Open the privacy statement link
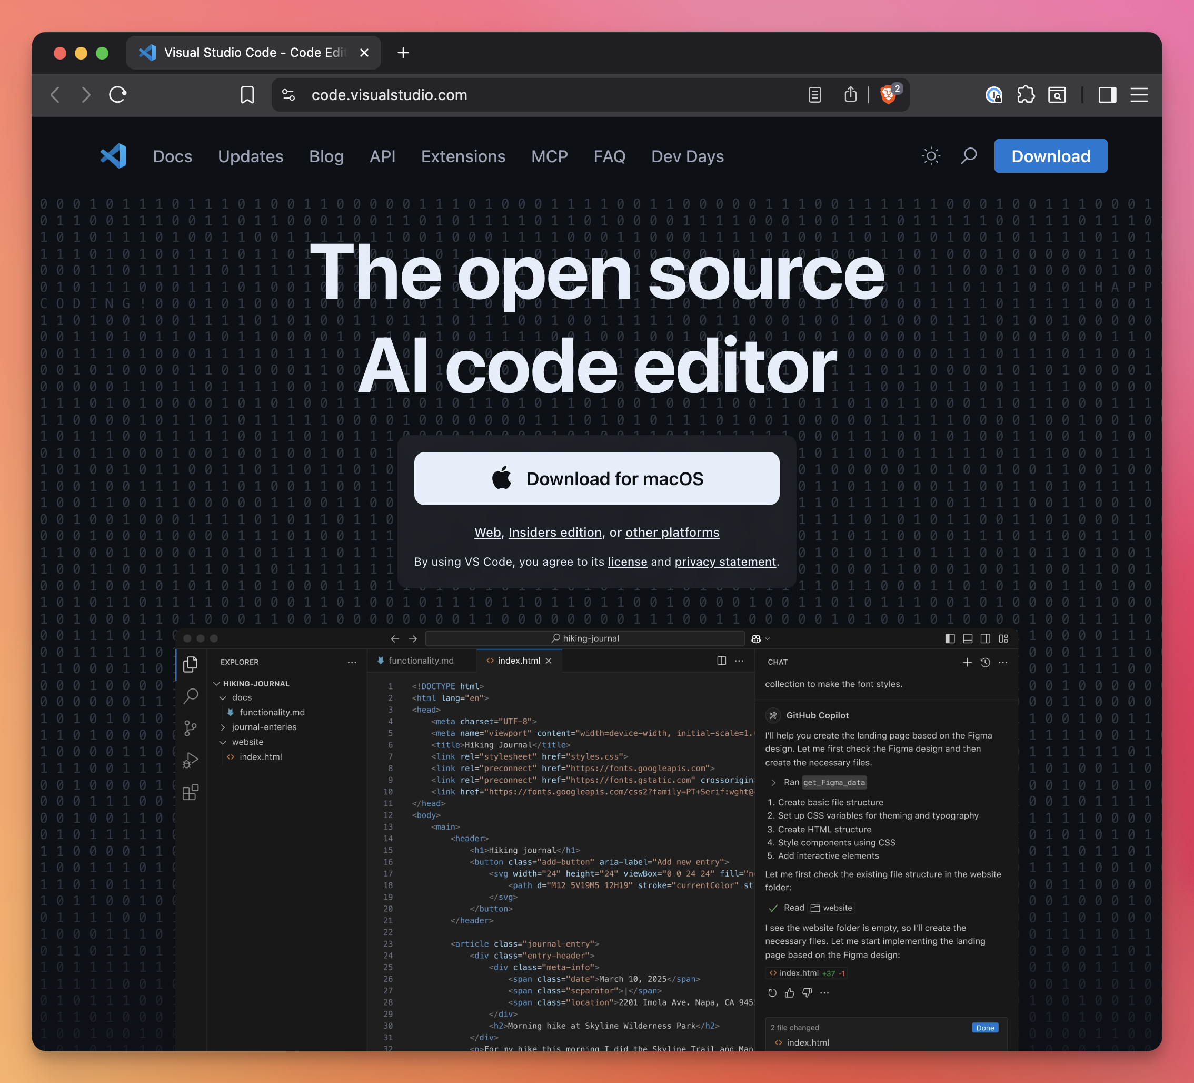The height and width of the screenshot is (1083, 1194). (725, 562)
